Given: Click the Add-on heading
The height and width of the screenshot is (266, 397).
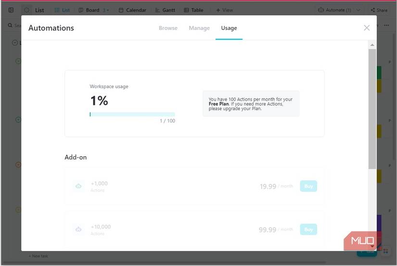Looking at the screenshot, I should (x=76, y=157).
